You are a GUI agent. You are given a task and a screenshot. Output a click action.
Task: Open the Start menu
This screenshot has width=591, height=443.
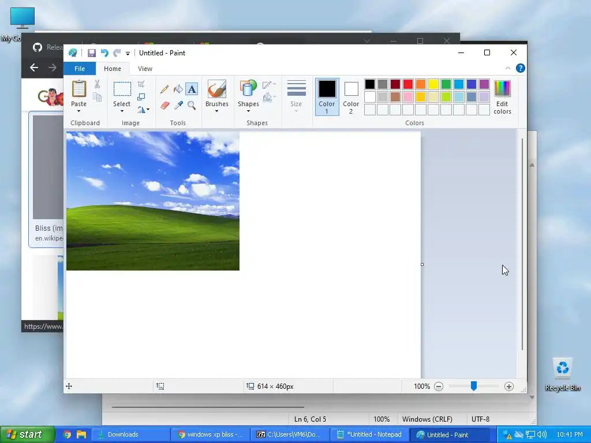pos(27,434)
